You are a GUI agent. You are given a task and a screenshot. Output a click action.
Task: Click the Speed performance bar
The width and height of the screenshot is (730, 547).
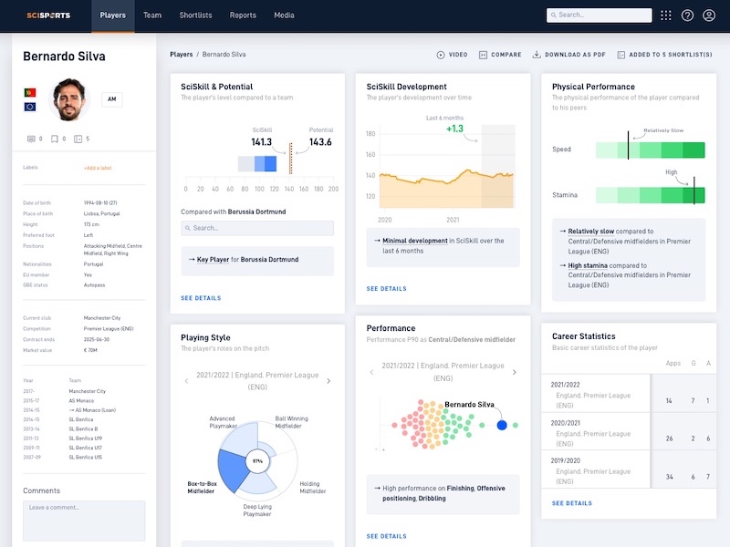pos(650,150)
